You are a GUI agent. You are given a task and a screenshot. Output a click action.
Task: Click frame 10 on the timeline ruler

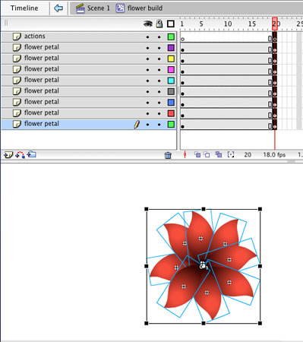228,24
